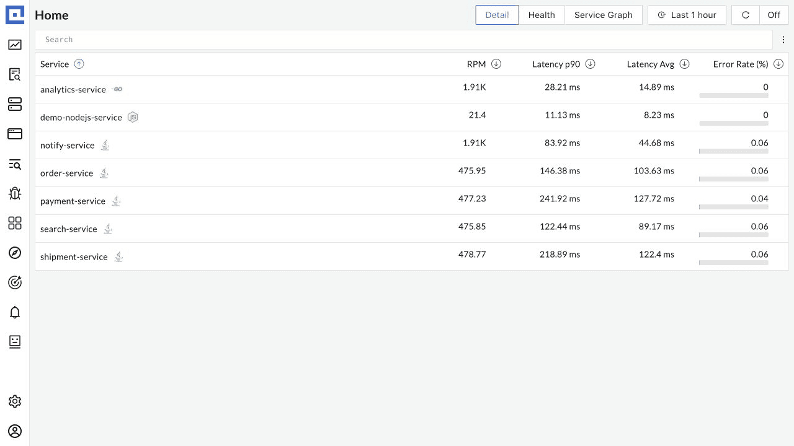
Task: Open the trace search list icon
Action: coord(15,164)
